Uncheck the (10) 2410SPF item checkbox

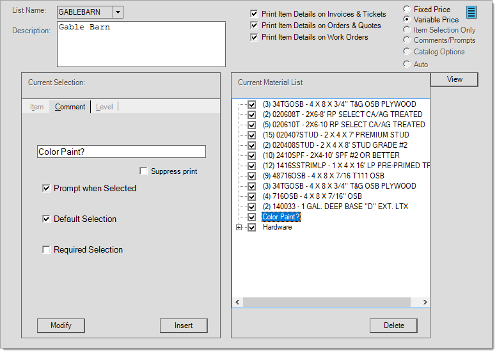251,155
